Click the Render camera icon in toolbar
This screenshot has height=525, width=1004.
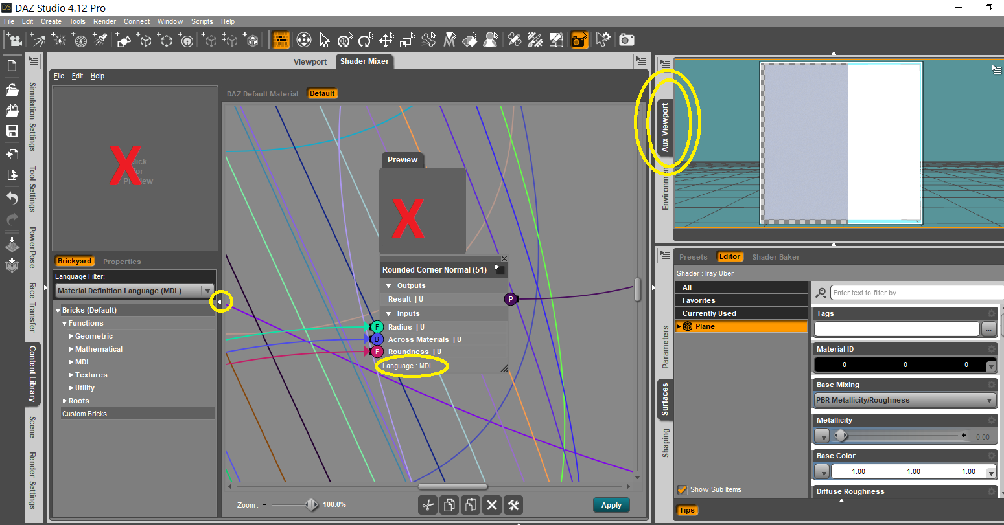pyautogui.click(x=626, y=40)
